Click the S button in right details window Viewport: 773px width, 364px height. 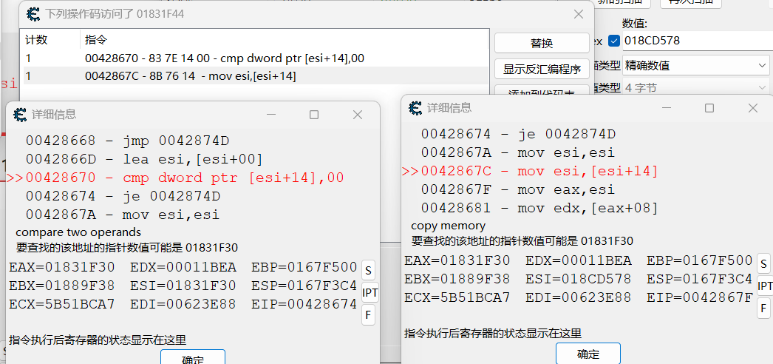coord(764,263)
